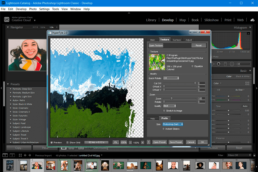Click the Open Preset button
258x172 pixels.
coord(159,142)
